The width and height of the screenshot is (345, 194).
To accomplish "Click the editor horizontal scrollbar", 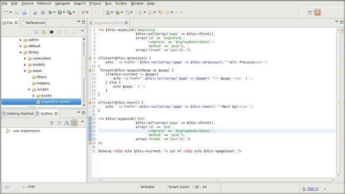I will [217, 180].
